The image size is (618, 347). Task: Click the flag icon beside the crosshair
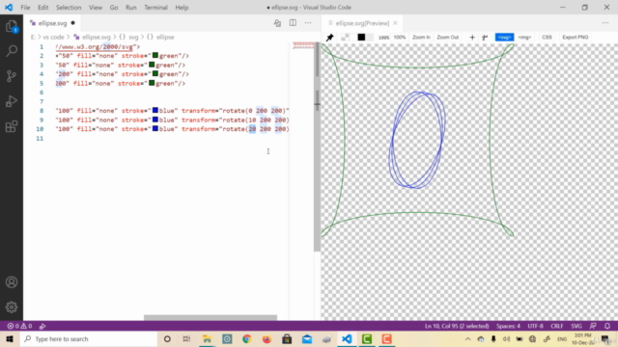click(485, 38)
